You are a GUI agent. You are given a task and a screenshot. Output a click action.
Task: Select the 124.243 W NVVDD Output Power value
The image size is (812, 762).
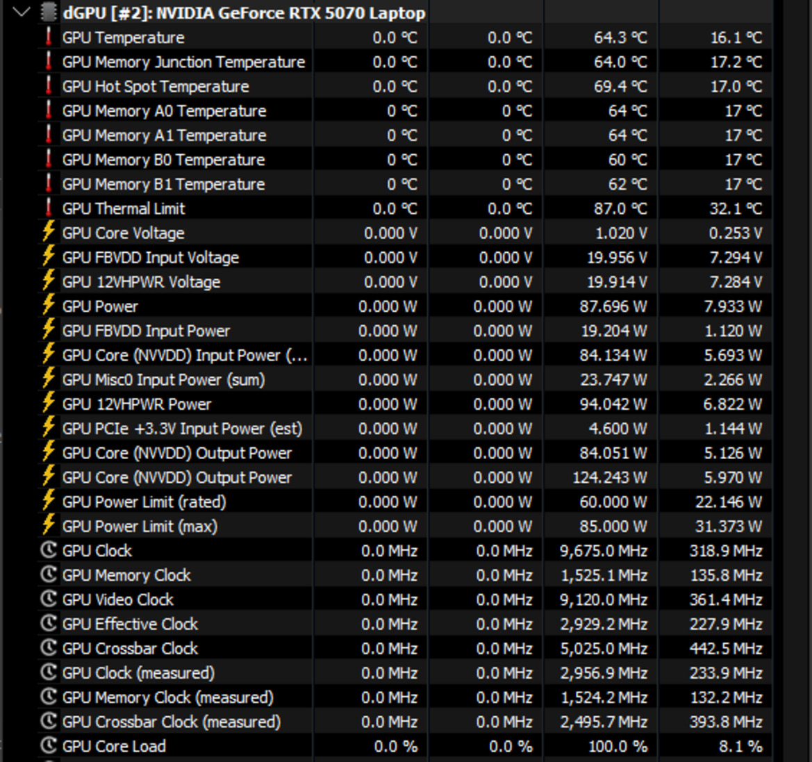(609, 478)
